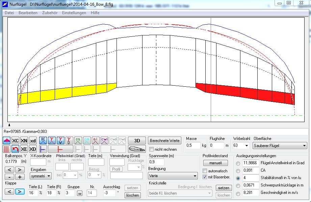311x202 pixels.
Task: Expand the Bedingung 'Varia' dropdown
Action: pos(173,176)
